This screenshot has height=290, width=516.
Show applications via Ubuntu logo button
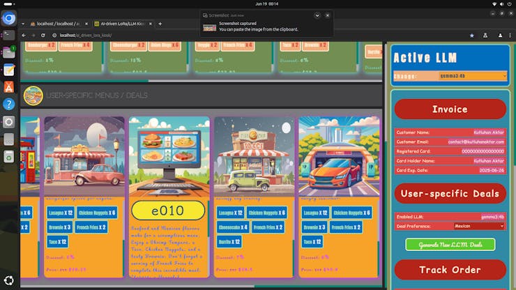pos(9,280)
